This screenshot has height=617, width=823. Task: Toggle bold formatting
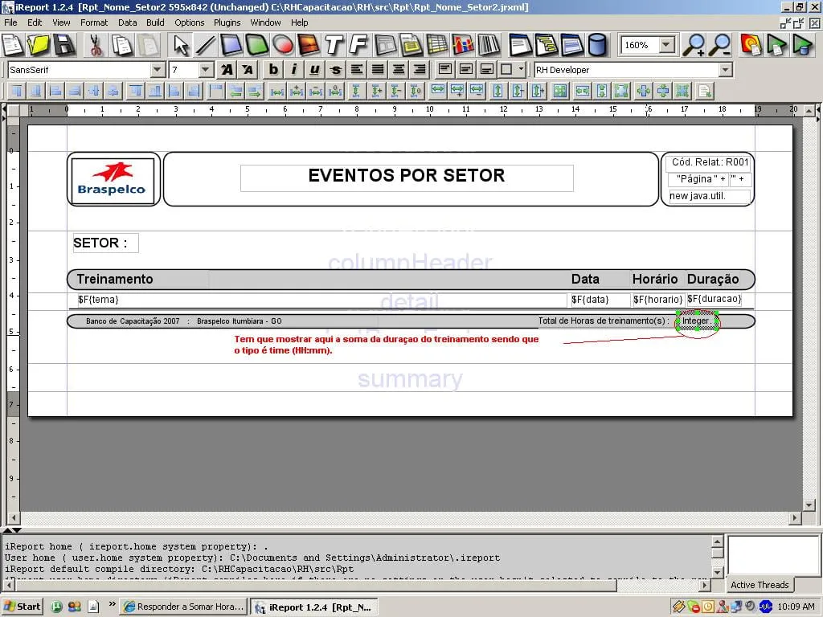[x=273, y=69]
